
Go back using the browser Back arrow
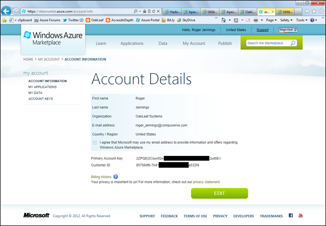[x=6, y=11]
